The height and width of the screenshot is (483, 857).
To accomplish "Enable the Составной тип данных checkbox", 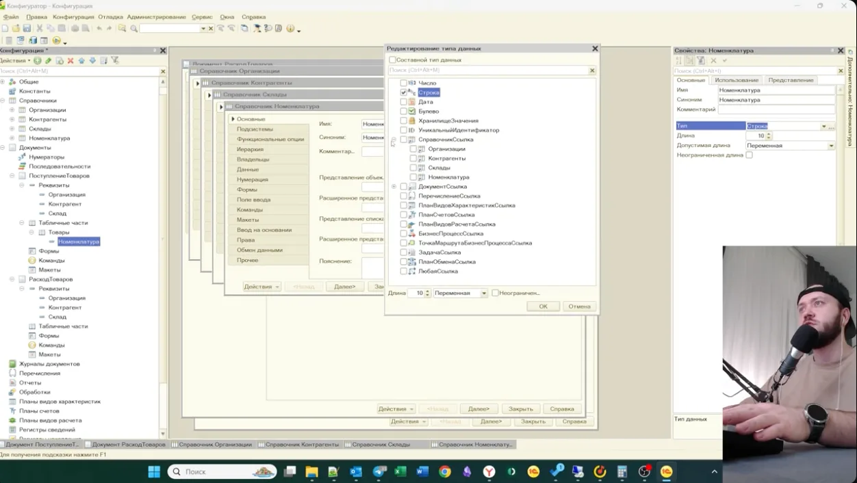I will pos(392,60).
